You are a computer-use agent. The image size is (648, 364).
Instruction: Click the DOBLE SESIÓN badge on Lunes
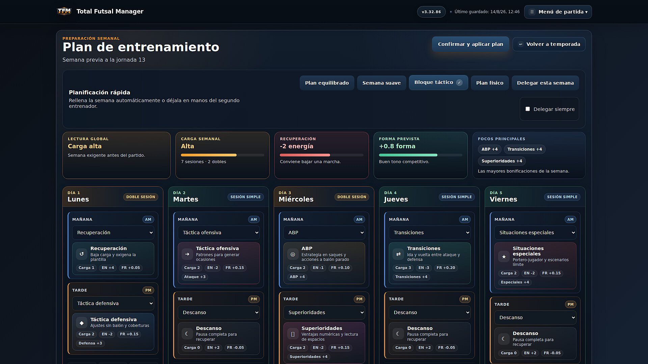(141, 197)
